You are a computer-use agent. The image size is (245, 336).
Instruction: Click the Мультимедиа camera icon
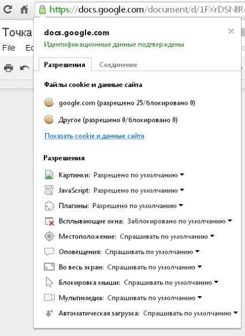coord(49,297)
